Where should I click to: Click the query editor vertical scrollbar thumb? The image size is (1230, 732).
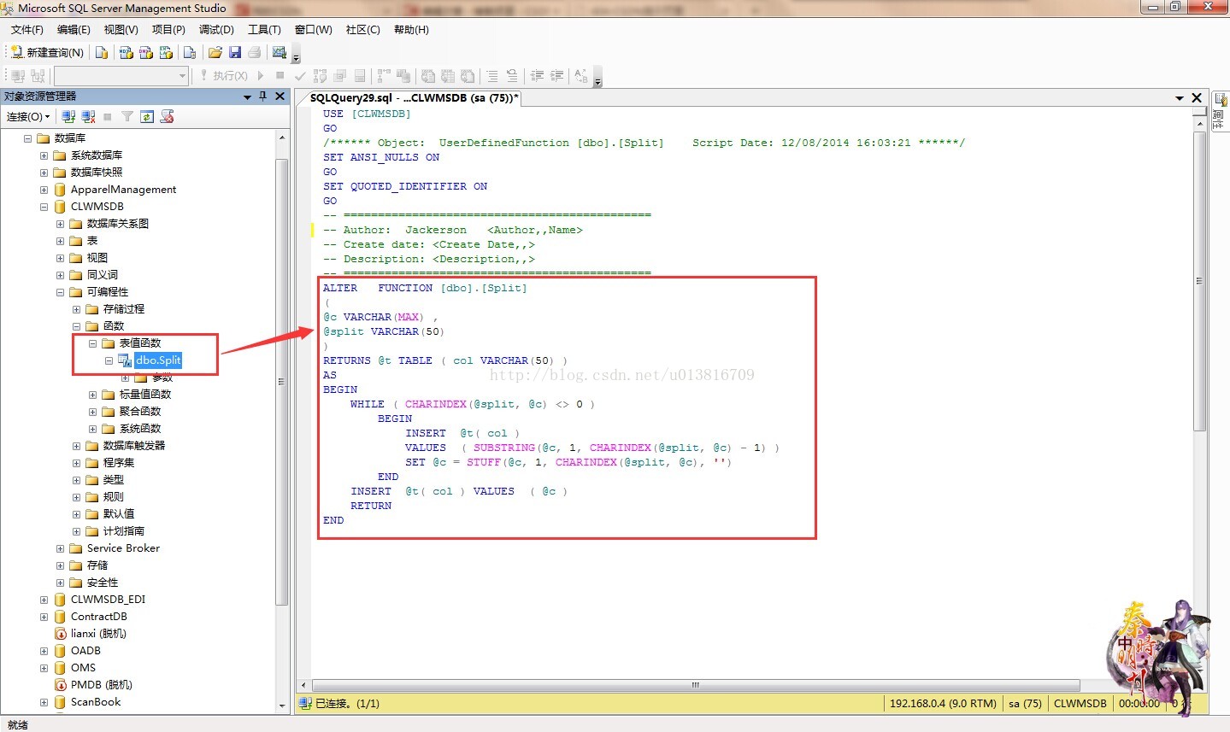tap(1200, 280)
